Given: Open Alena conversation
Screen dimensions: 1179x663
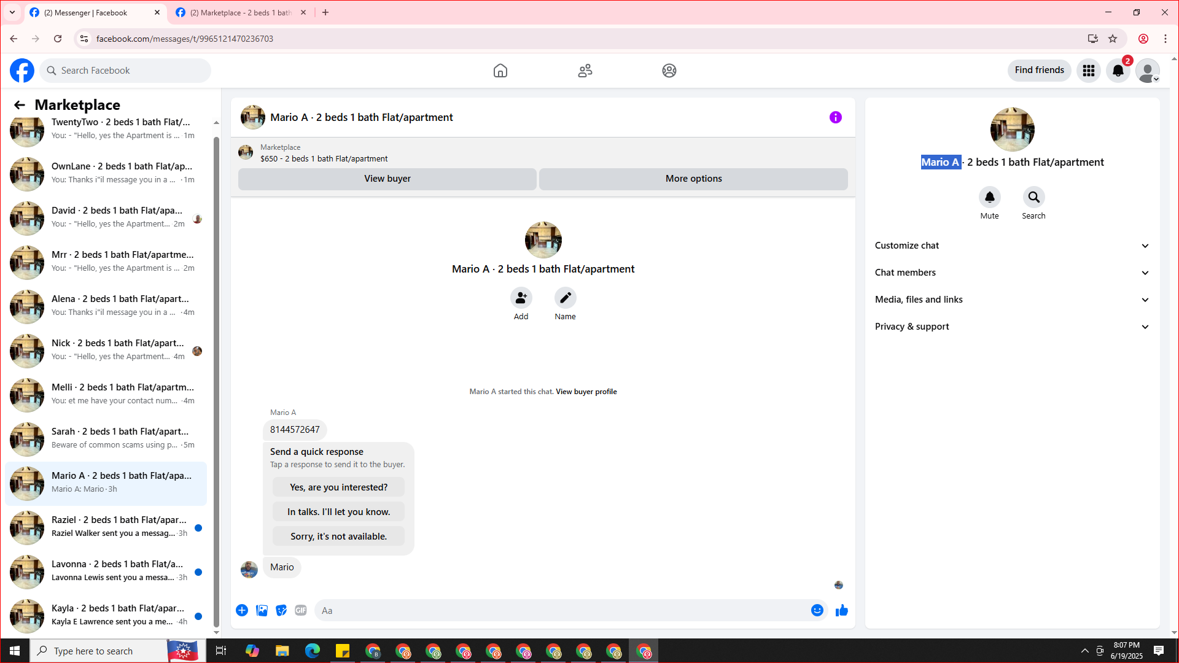Looking at the screenshot, I should [x=106, y=306].
